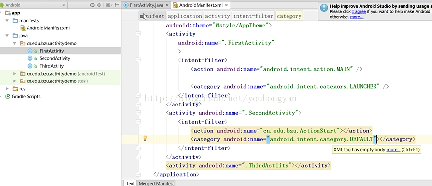The image size is (432, 186).
Task: Click the class icon beside ThirdActiity
Action: click(30, 66)
